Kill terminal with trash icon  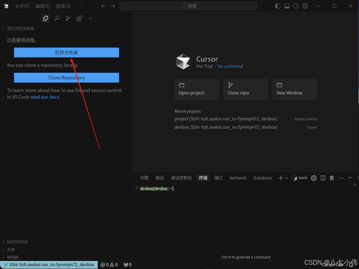pos(332,178)
